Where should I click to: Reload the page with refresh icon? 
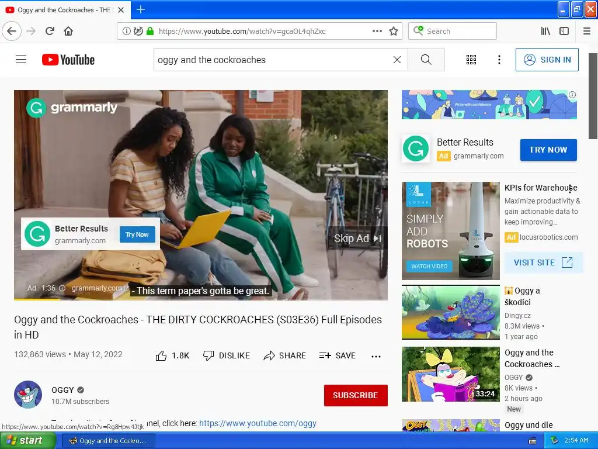[50, 31]
